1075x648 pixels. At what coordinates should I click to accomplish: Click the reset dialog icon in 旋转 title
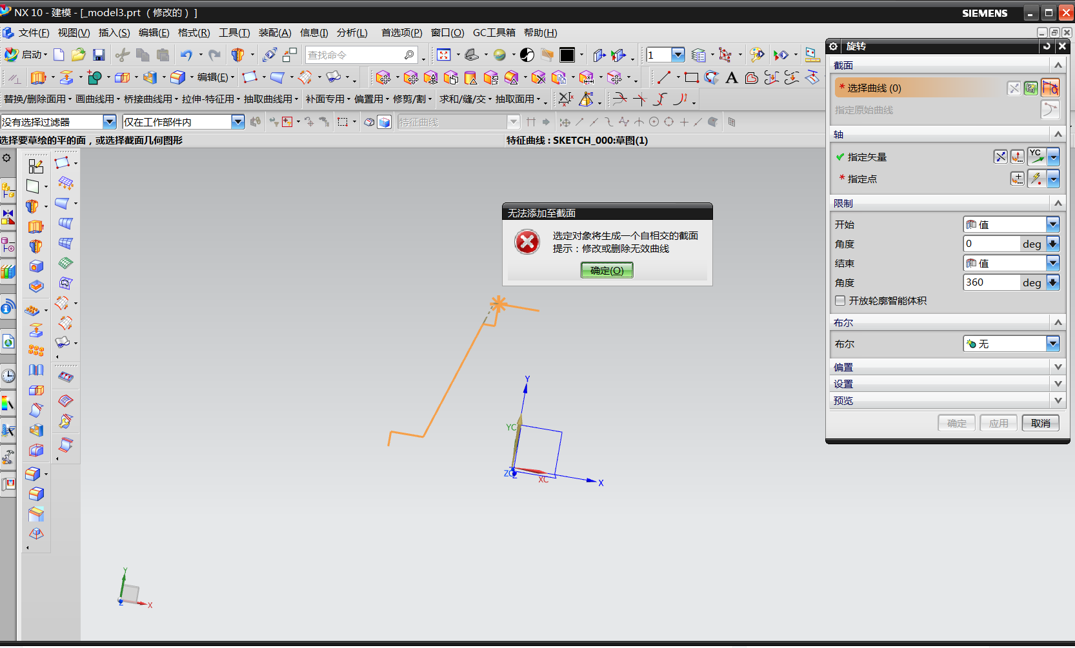[1047, 46]
